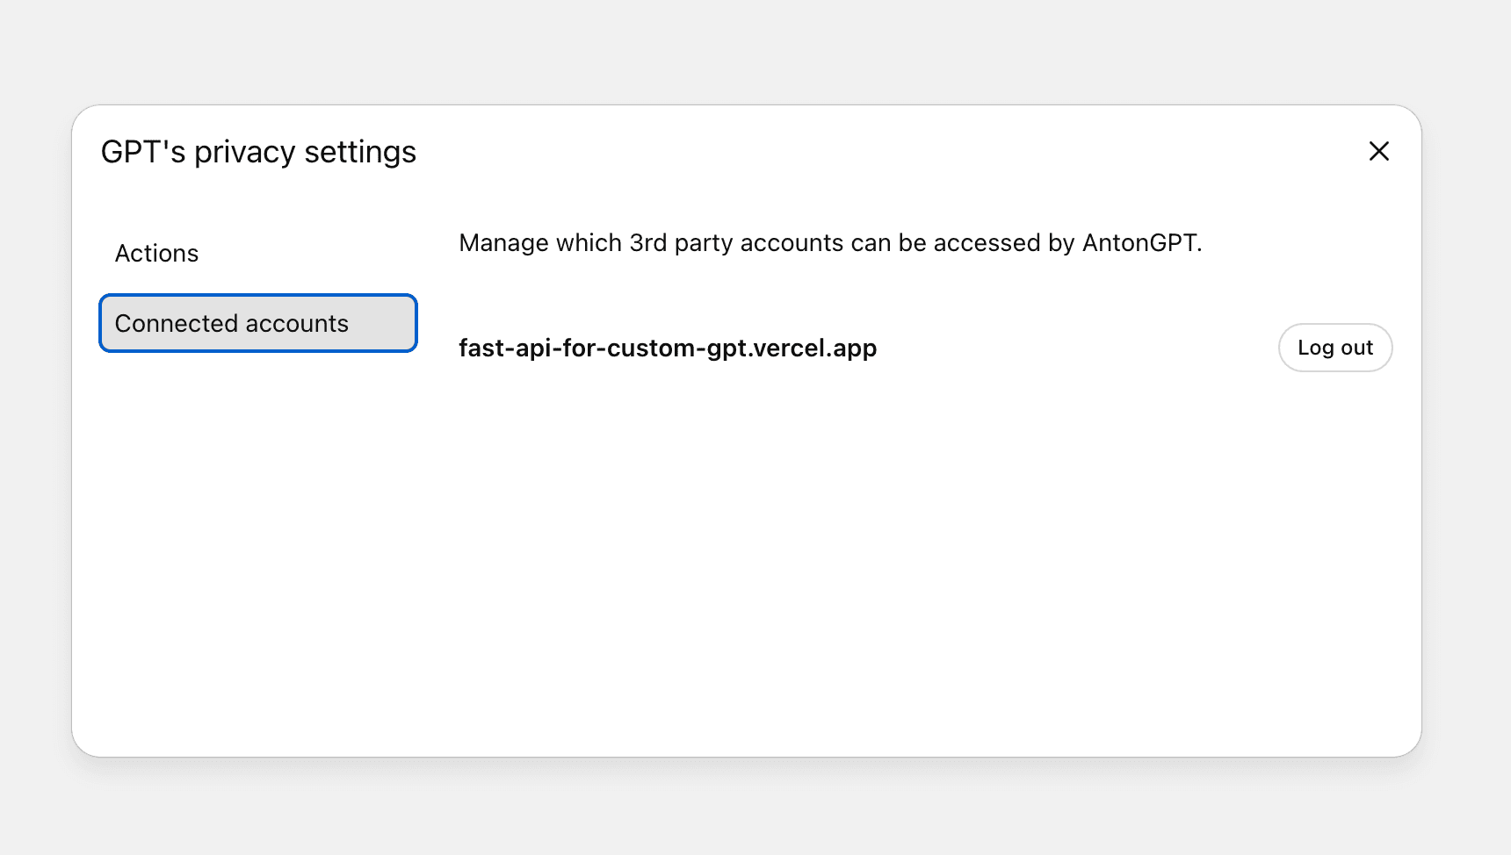Click the highlighted Connected accounts button
The image size is (1511, 855).
257,323
